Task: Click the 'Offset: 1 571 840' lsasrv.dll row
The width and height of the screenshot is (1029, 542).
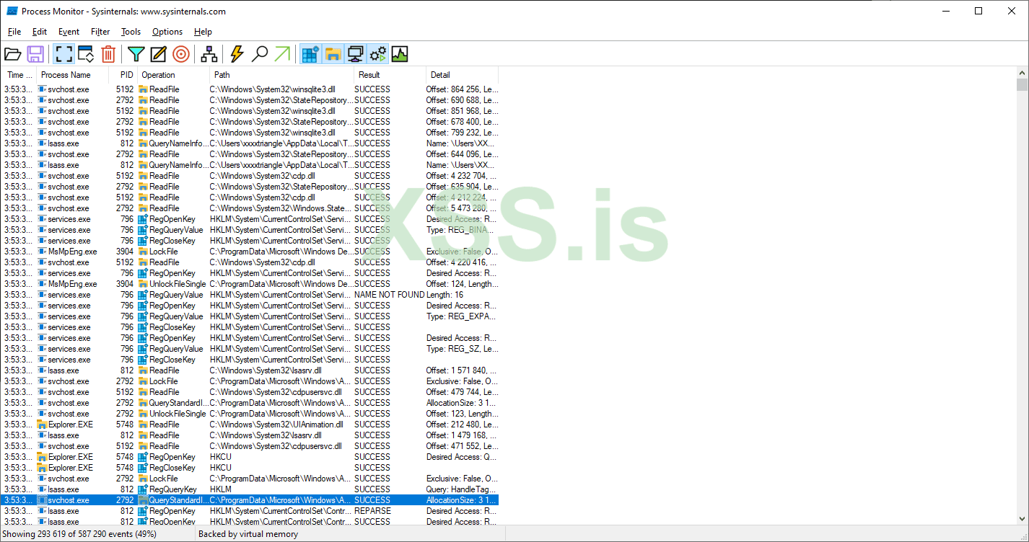Action: click(250, 370)
